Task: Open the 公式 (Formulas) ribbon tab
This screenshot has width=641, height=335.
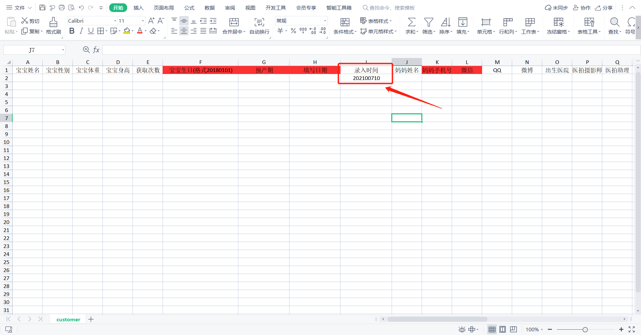Action: click(189, 8)
